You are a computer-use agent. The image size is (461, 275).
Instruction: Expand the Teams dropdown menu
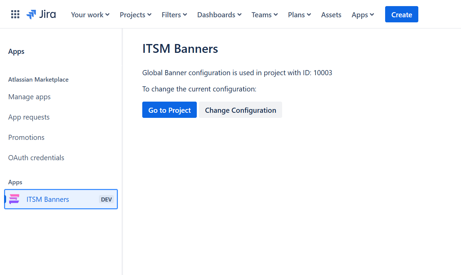tap(265, 15)
